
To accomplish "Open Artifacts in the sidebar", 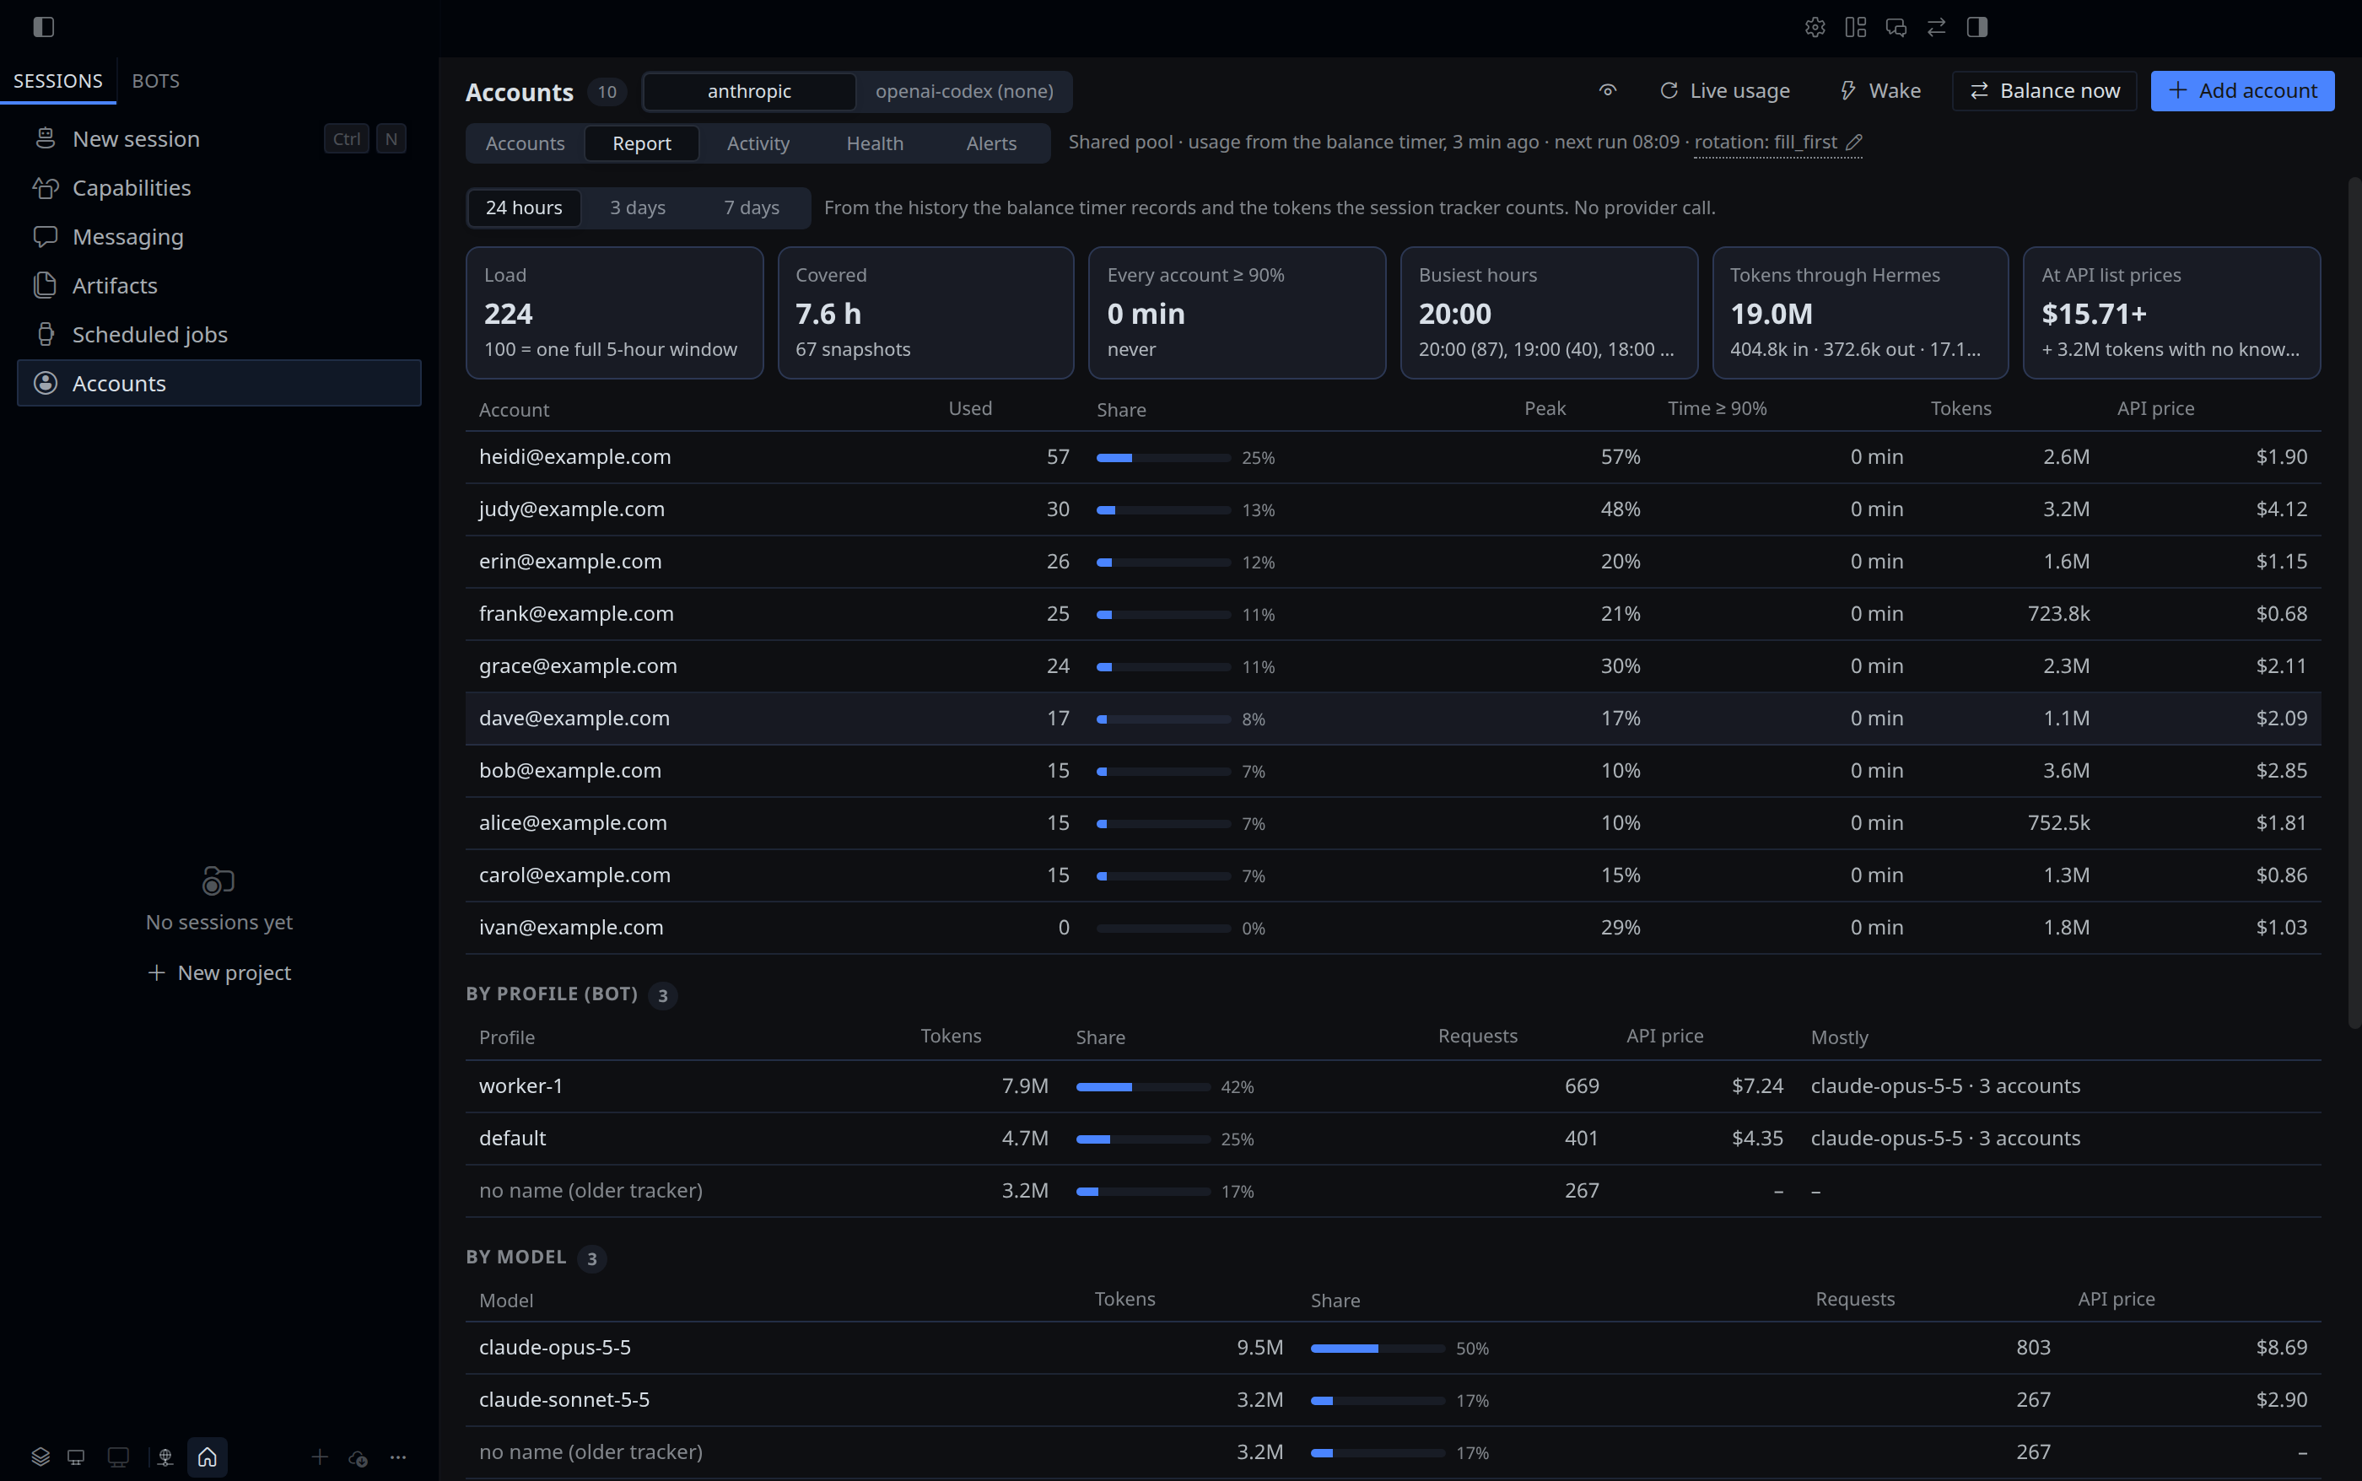I will tap(219, 286).
